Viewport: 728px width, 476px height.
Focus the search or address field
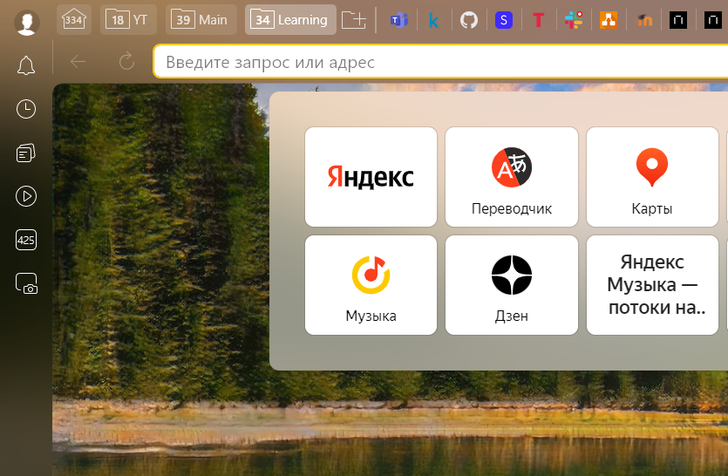click(x=440, y=61)
